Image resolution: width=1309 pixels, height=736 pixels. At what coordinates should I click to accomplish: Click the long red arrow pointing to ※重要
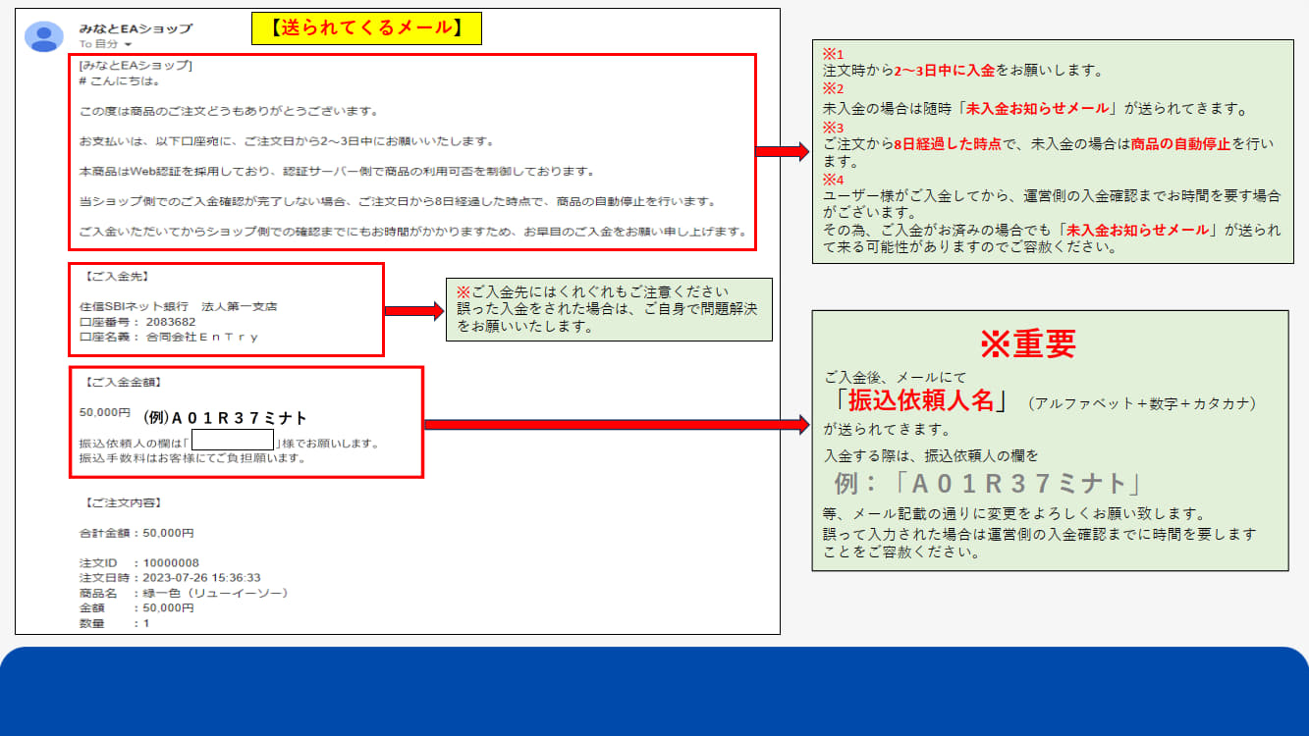(616, 424)
